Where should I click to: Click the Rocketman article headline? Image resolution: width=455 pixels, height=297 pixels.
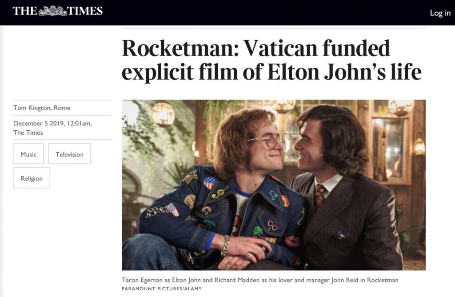tap(271, 60)
